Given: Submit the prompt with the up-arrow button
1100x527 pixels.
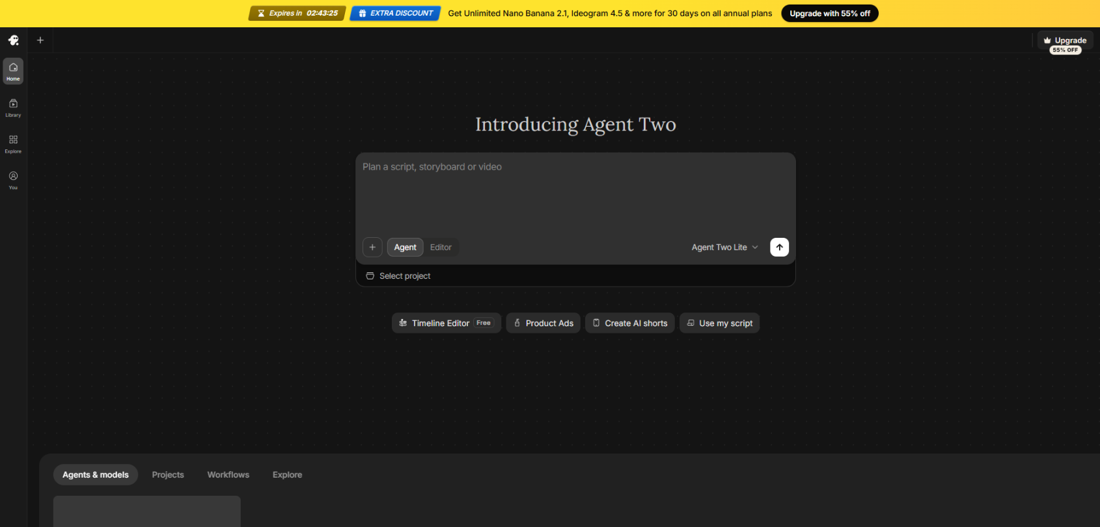Looking at the screenshot, I should tap(779, 248).
